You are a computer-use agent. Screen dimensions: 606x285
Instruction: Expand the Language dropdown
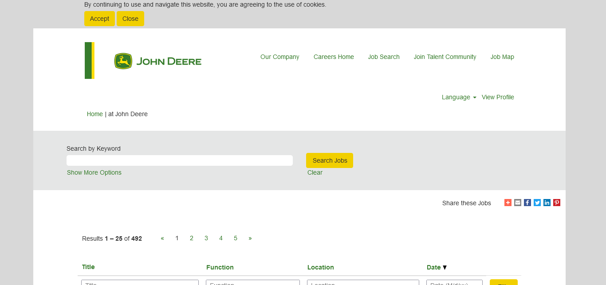459,97
